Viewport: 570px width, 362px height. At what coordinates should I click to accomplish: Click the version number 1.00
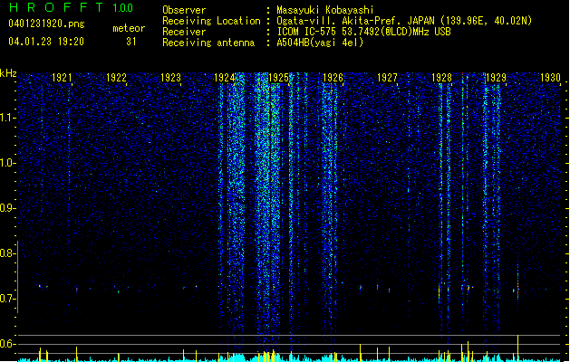pyautogui.click(x=123, y=8)
